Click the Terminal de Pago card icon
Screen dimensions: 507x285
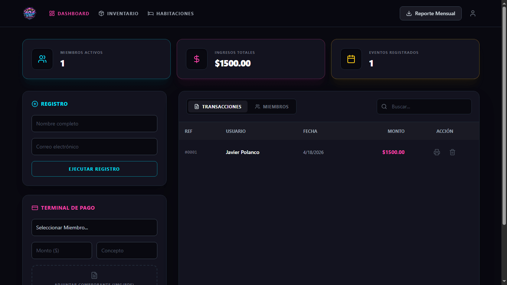[35, 208]
